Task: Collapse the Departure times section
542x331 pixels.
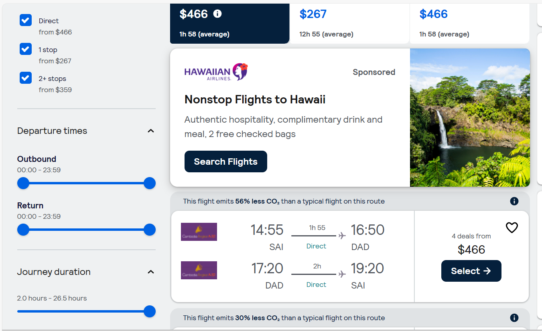Action: [151, 131]
